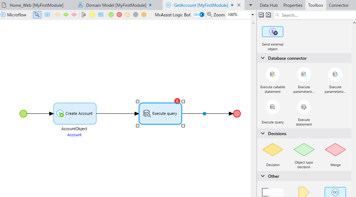Pick the pink Merge diamond in toolbox
This screenshot has height=197, width=356.
pyautogui.click(x=335, y=150)
